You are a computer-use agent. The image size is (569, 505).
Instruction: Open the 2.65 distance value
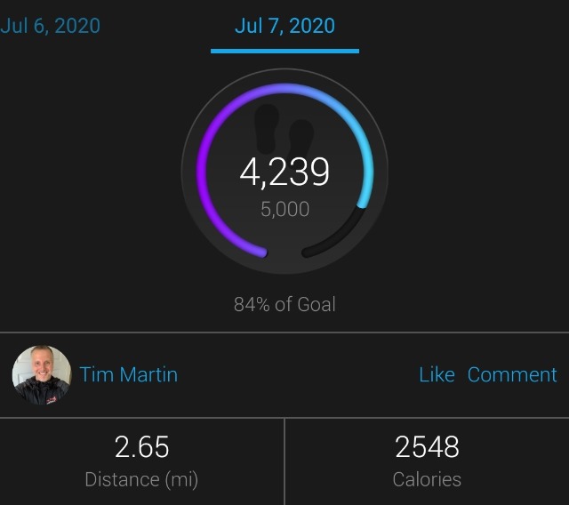coord(142,447)
